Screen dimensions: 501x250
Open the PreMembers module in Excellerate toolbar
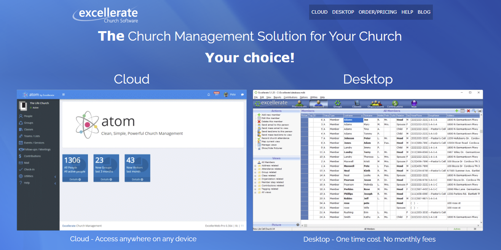click(x=299, y=104)
